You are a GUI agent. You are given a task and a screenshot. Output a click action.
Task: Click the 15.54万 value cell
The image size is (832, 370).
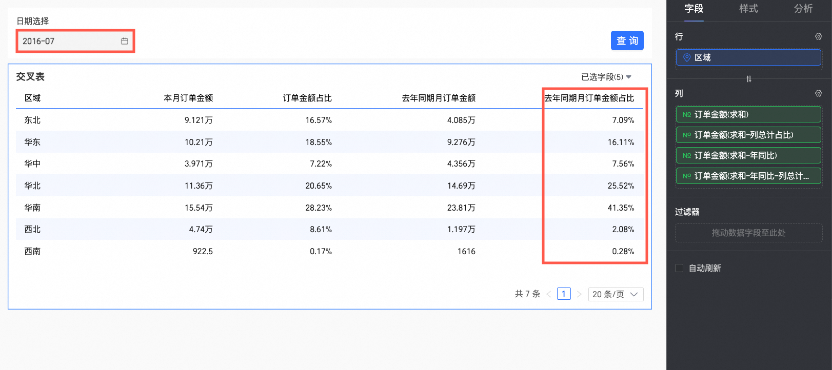pos(199,208)
